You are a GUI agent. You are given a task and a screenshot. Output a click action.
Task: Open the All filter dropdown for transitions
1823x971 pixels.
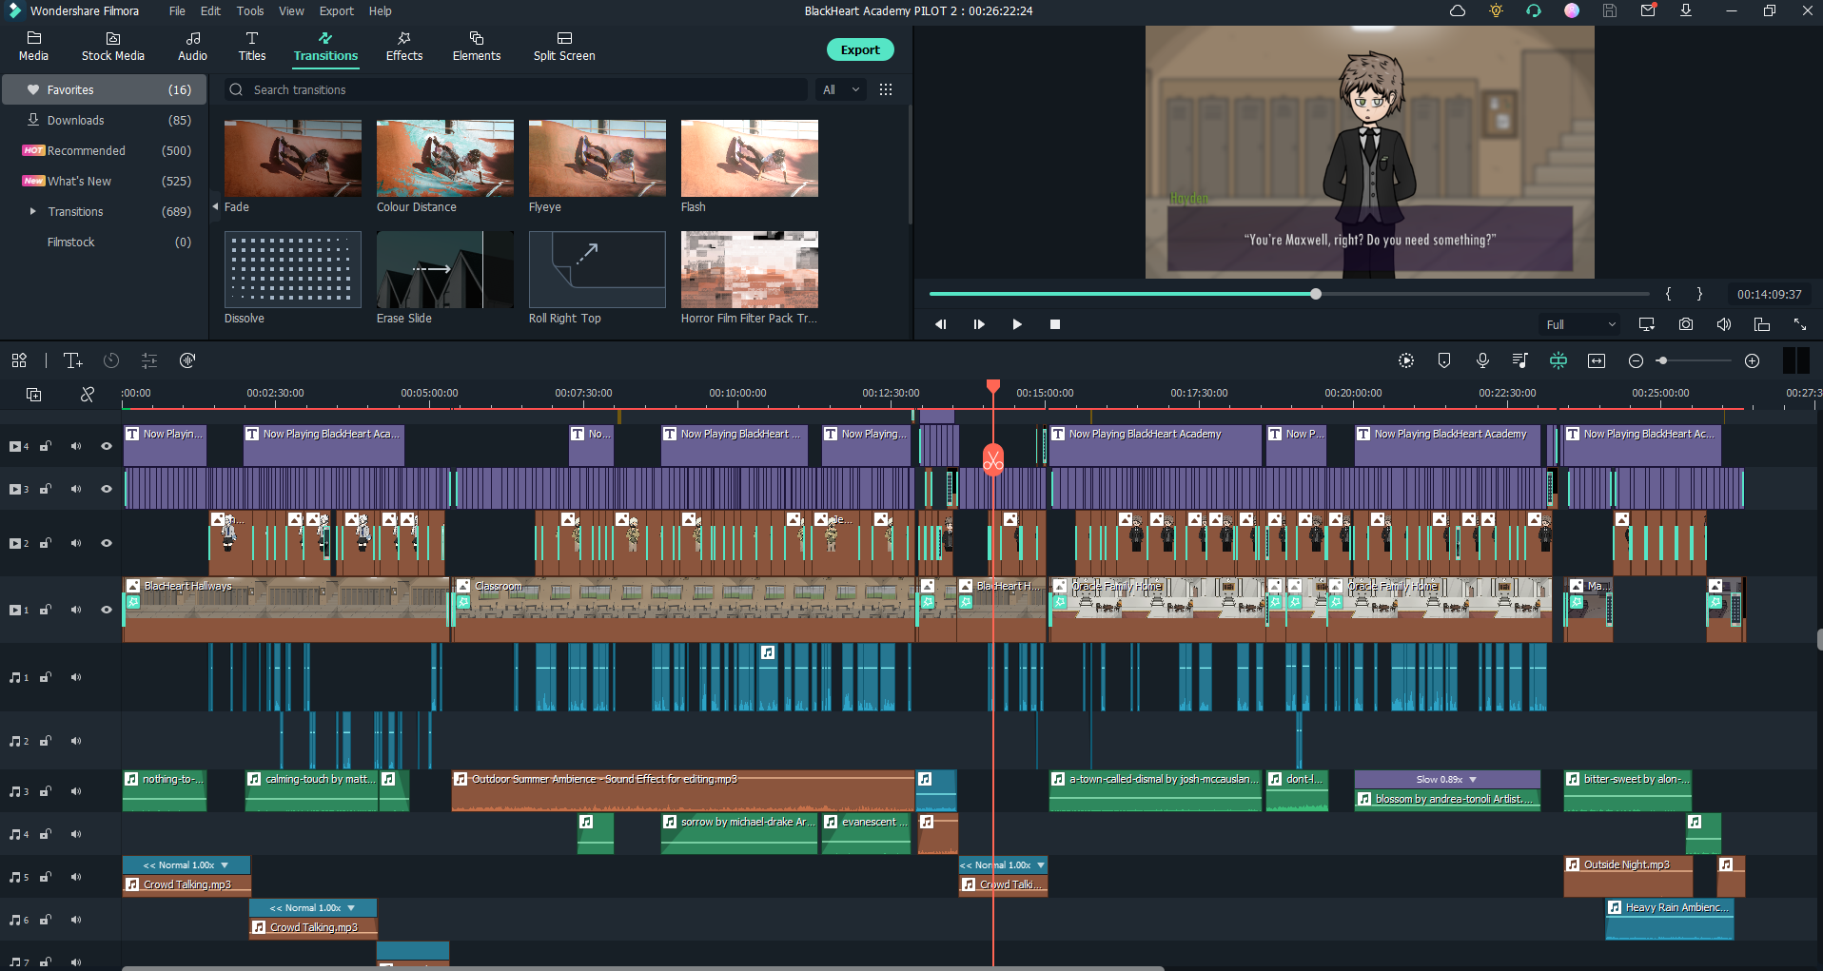841,89
